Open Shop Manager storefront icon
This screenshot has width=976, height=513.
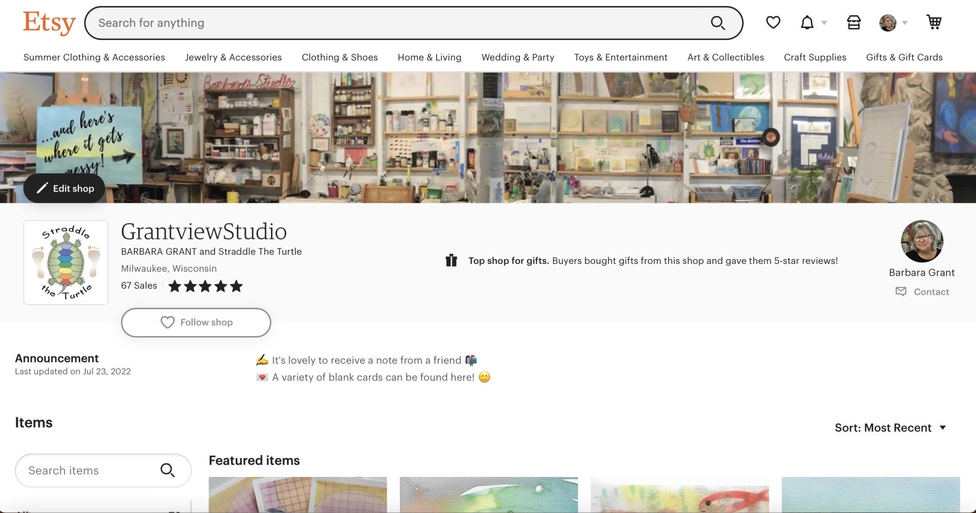[854, 22]
